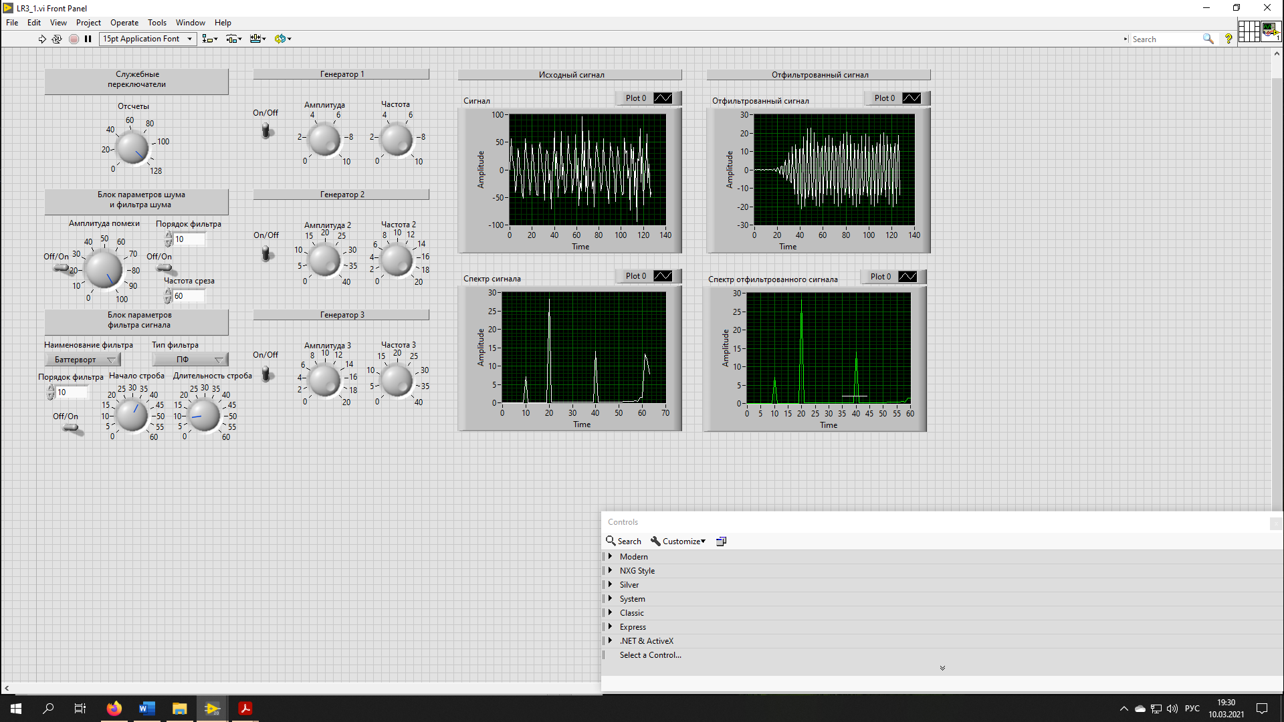The image size is (1284, 722).
Task: Expand the Express palette category
Action: 610,626
